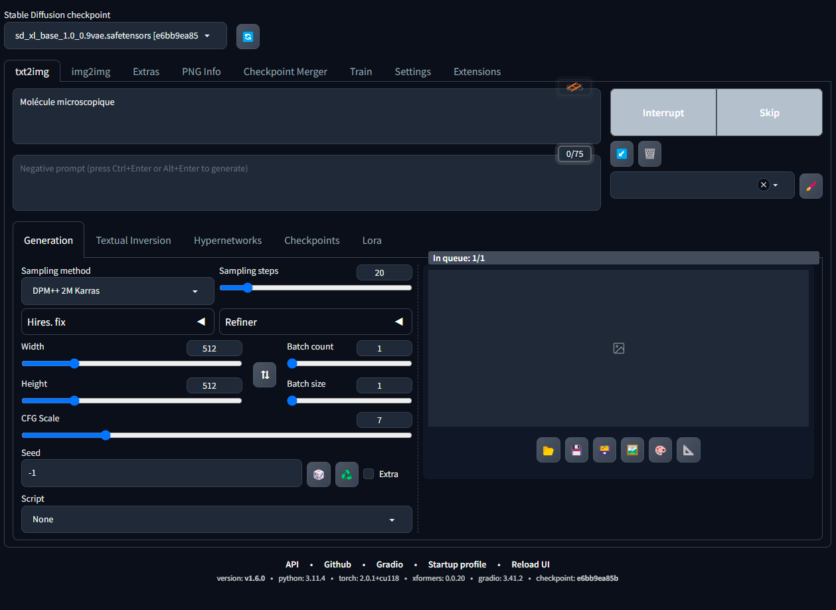Switch to the img2img tab
Viewport: 836px width, 610px height.
[x=91, y=72]
